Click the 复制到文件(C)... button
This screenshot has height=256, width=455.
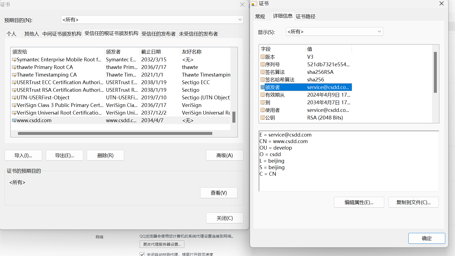click(414, 202)
